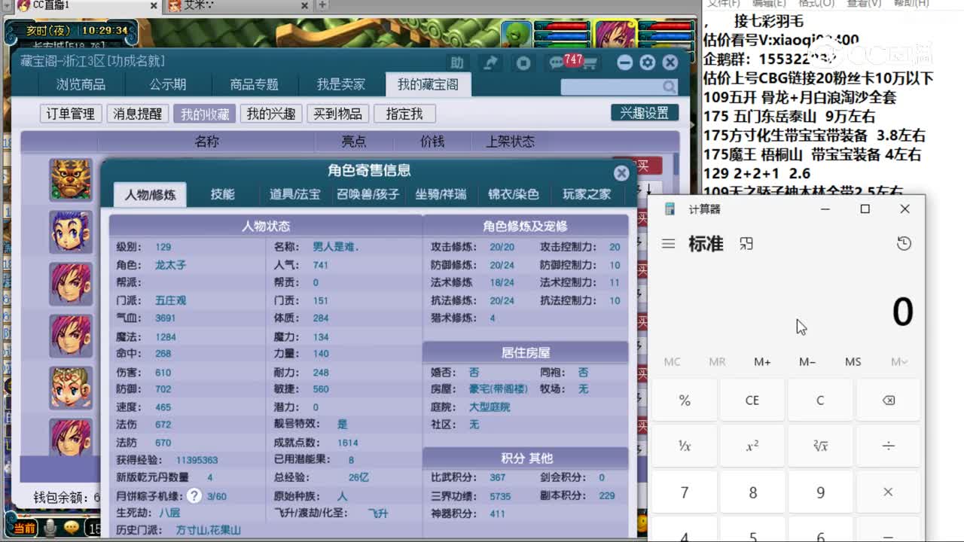This screenshot has height=542, width=964.
Task: Select the golden lion character portrait
Action: pos(69,178)
